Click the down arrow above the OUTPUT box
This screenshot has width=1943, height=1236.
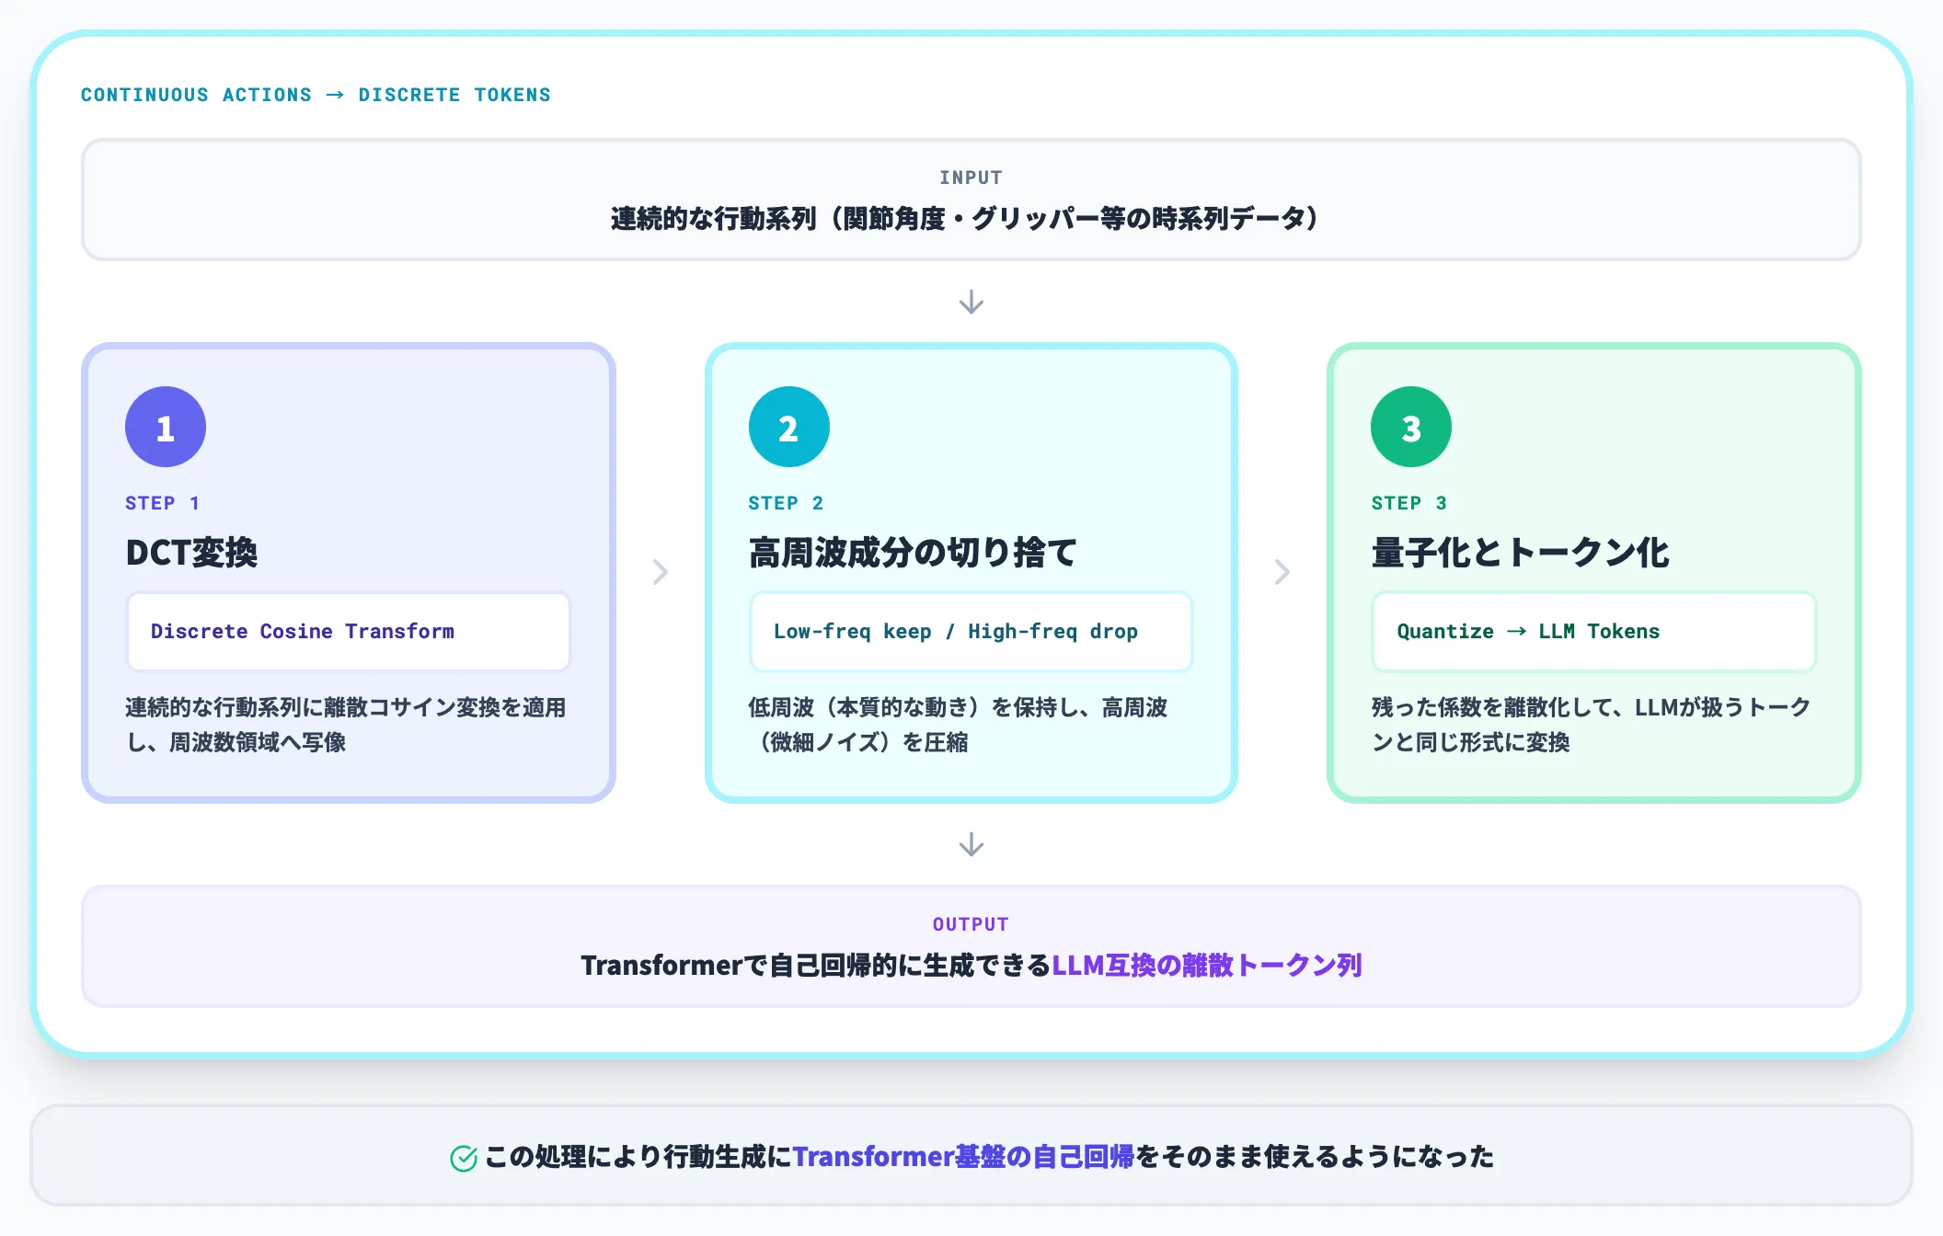coord(971,844)
